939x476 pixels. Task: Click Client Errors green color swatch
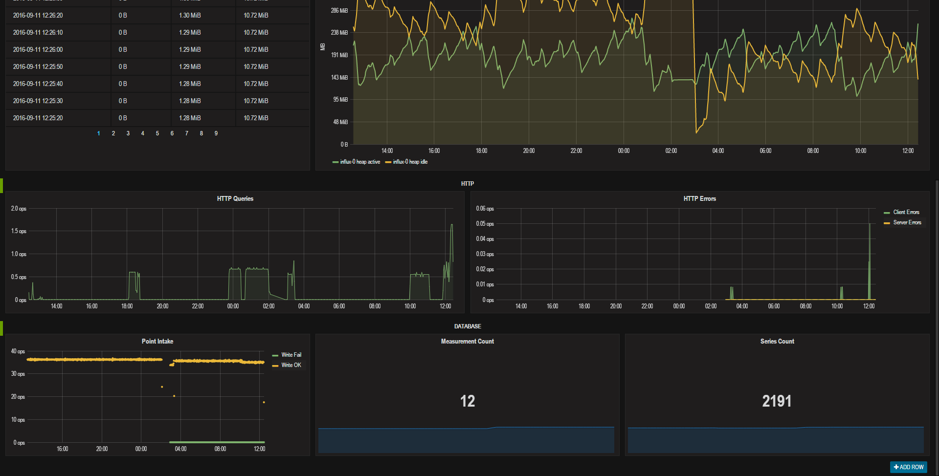(887, 213)
